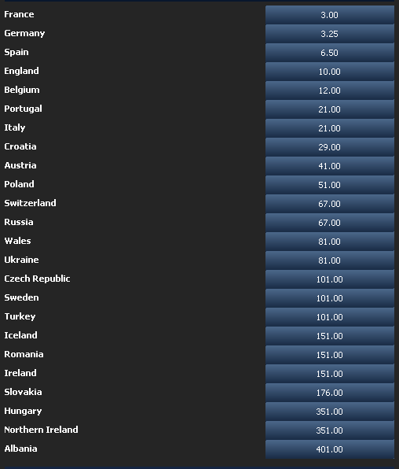Select the Portugal 21.00 odds
399x469 pixels.
(x=330, y=109)
